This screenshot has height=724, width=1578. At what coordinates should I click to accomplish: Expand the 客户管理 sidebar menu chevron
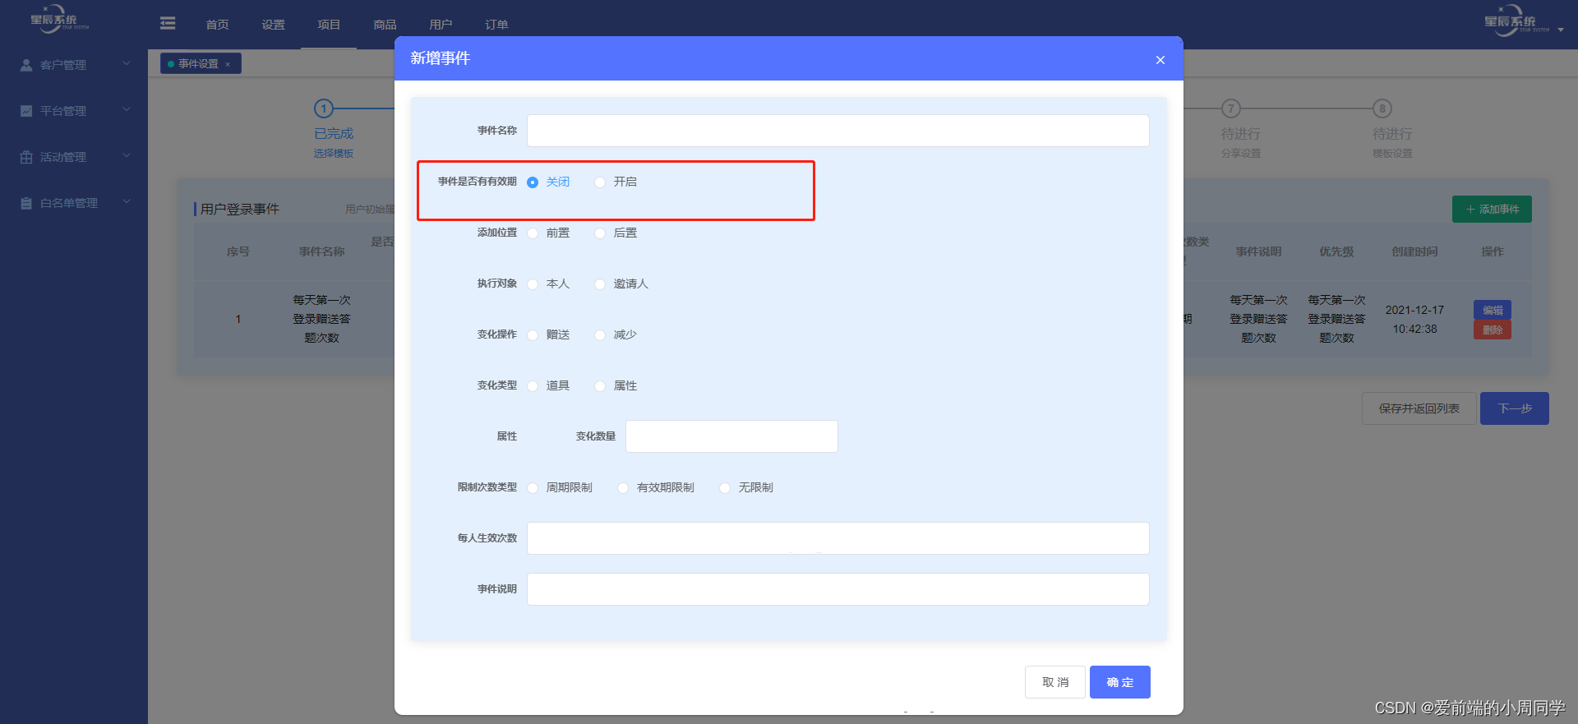point(127,63)
